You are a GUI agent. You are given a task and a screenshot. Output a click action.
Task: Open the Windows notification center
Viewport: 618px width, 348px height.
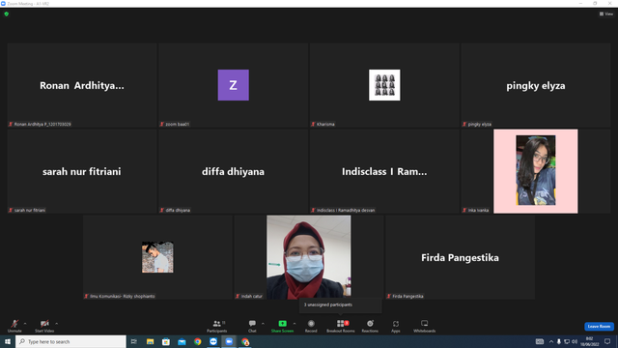pos(607,341)
